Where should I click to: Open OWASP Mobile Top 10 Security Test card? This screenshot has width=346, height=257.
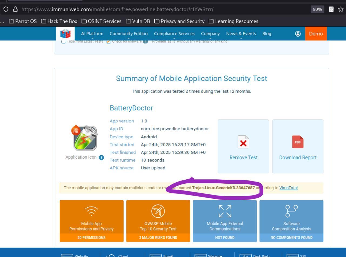[x=158, y=221]
